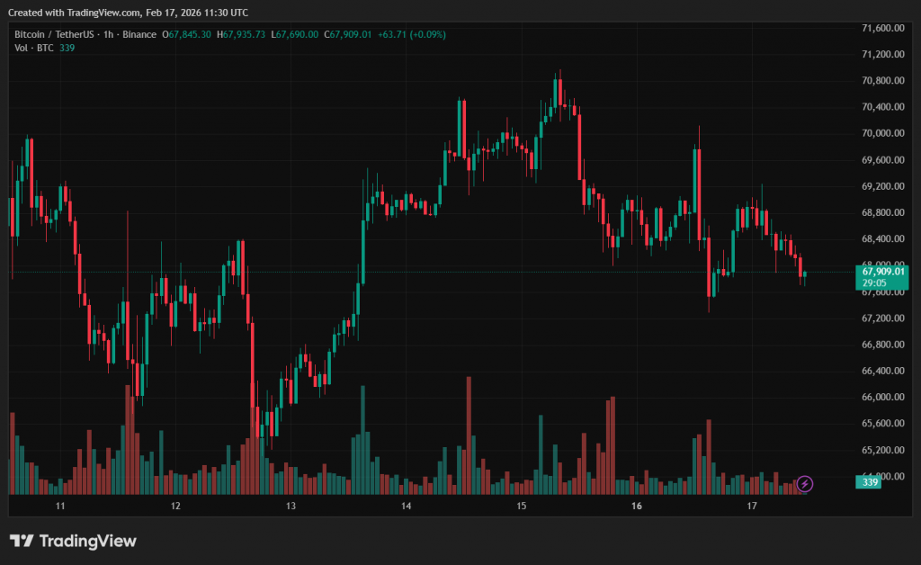
Task: Click the 68,800.00 price axis label
Action: 881,212
